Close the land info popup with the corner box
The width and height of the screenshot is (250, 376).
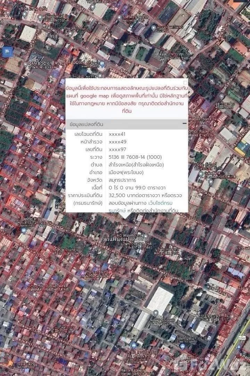[185, 83]
